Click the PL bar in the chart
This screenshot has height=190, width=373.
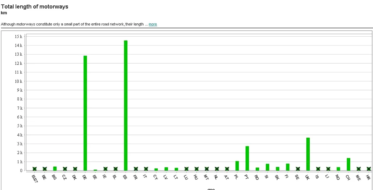pos(237,166)
